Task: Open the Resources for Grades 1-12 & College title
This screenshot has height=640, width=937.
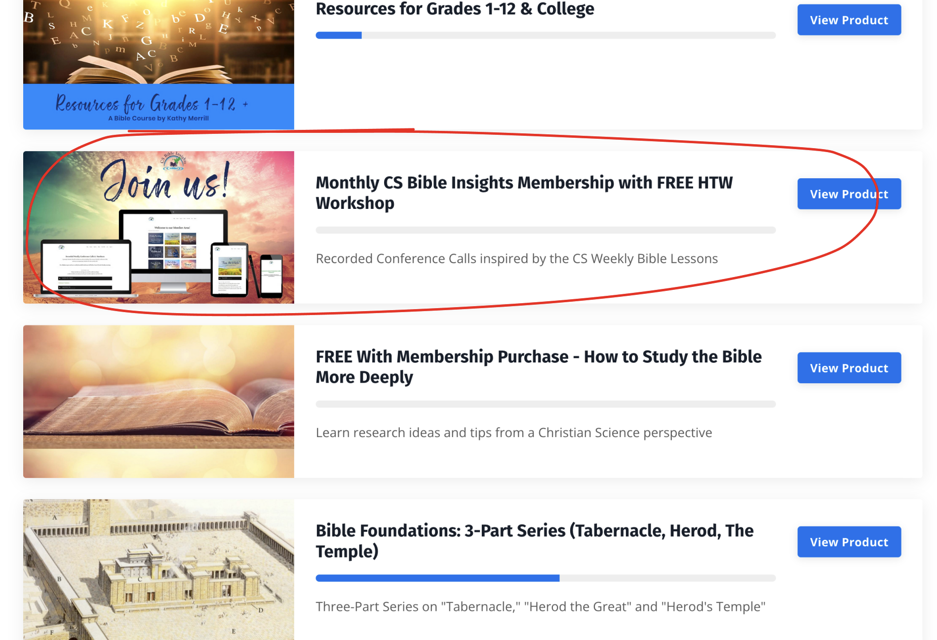Action: click(x=455, y=9)
